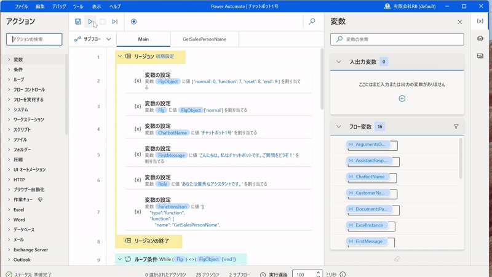Open the サブフロー dropdown
This screenshot has height=277, width=492.
[x=93, y=39]
